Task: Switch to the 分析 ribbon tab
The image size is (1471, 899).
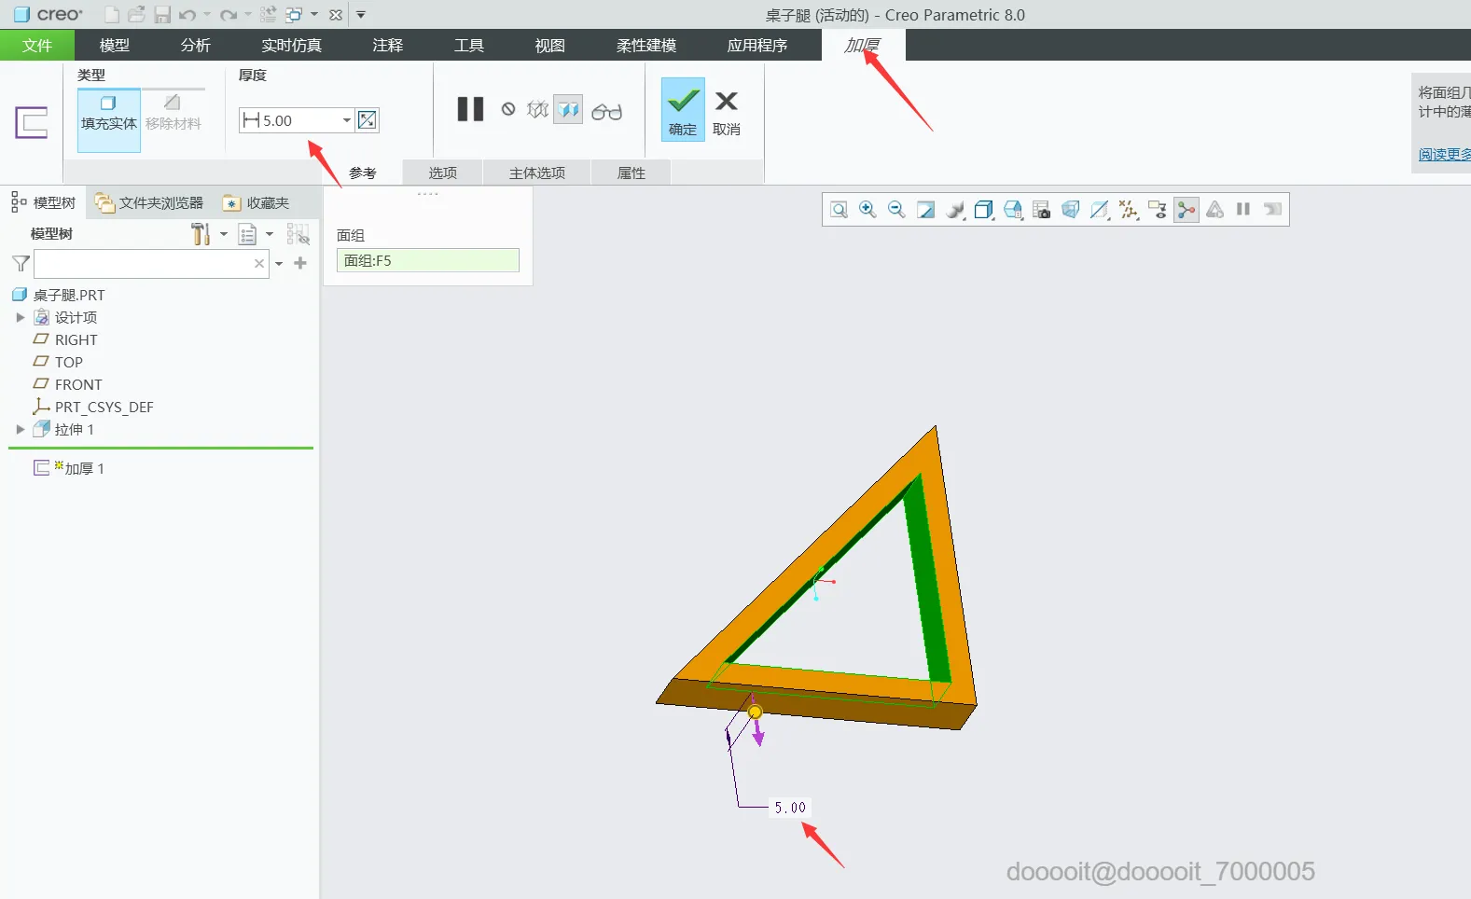Action: point(196,45)
